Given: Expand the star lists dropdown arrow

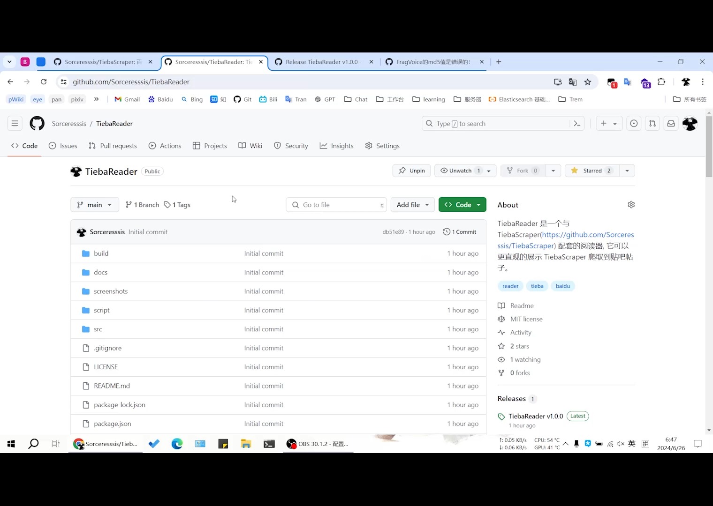Looking at the screenshot, I should [627, 171].
